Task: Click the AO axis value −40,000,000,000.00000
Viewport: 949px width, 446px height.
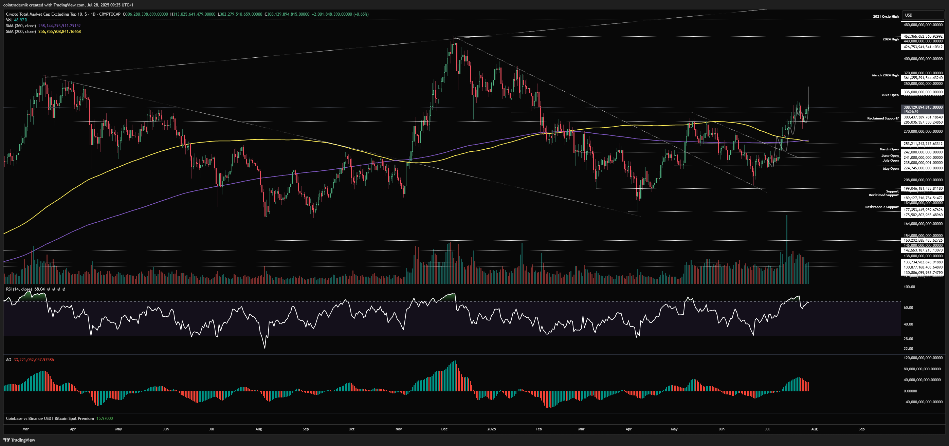Action: [922, 402]
